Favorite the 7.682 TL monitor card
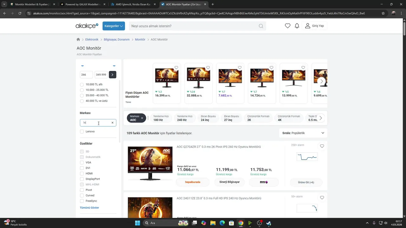This screenshot has width=406, height=228. tap(240, 67)
